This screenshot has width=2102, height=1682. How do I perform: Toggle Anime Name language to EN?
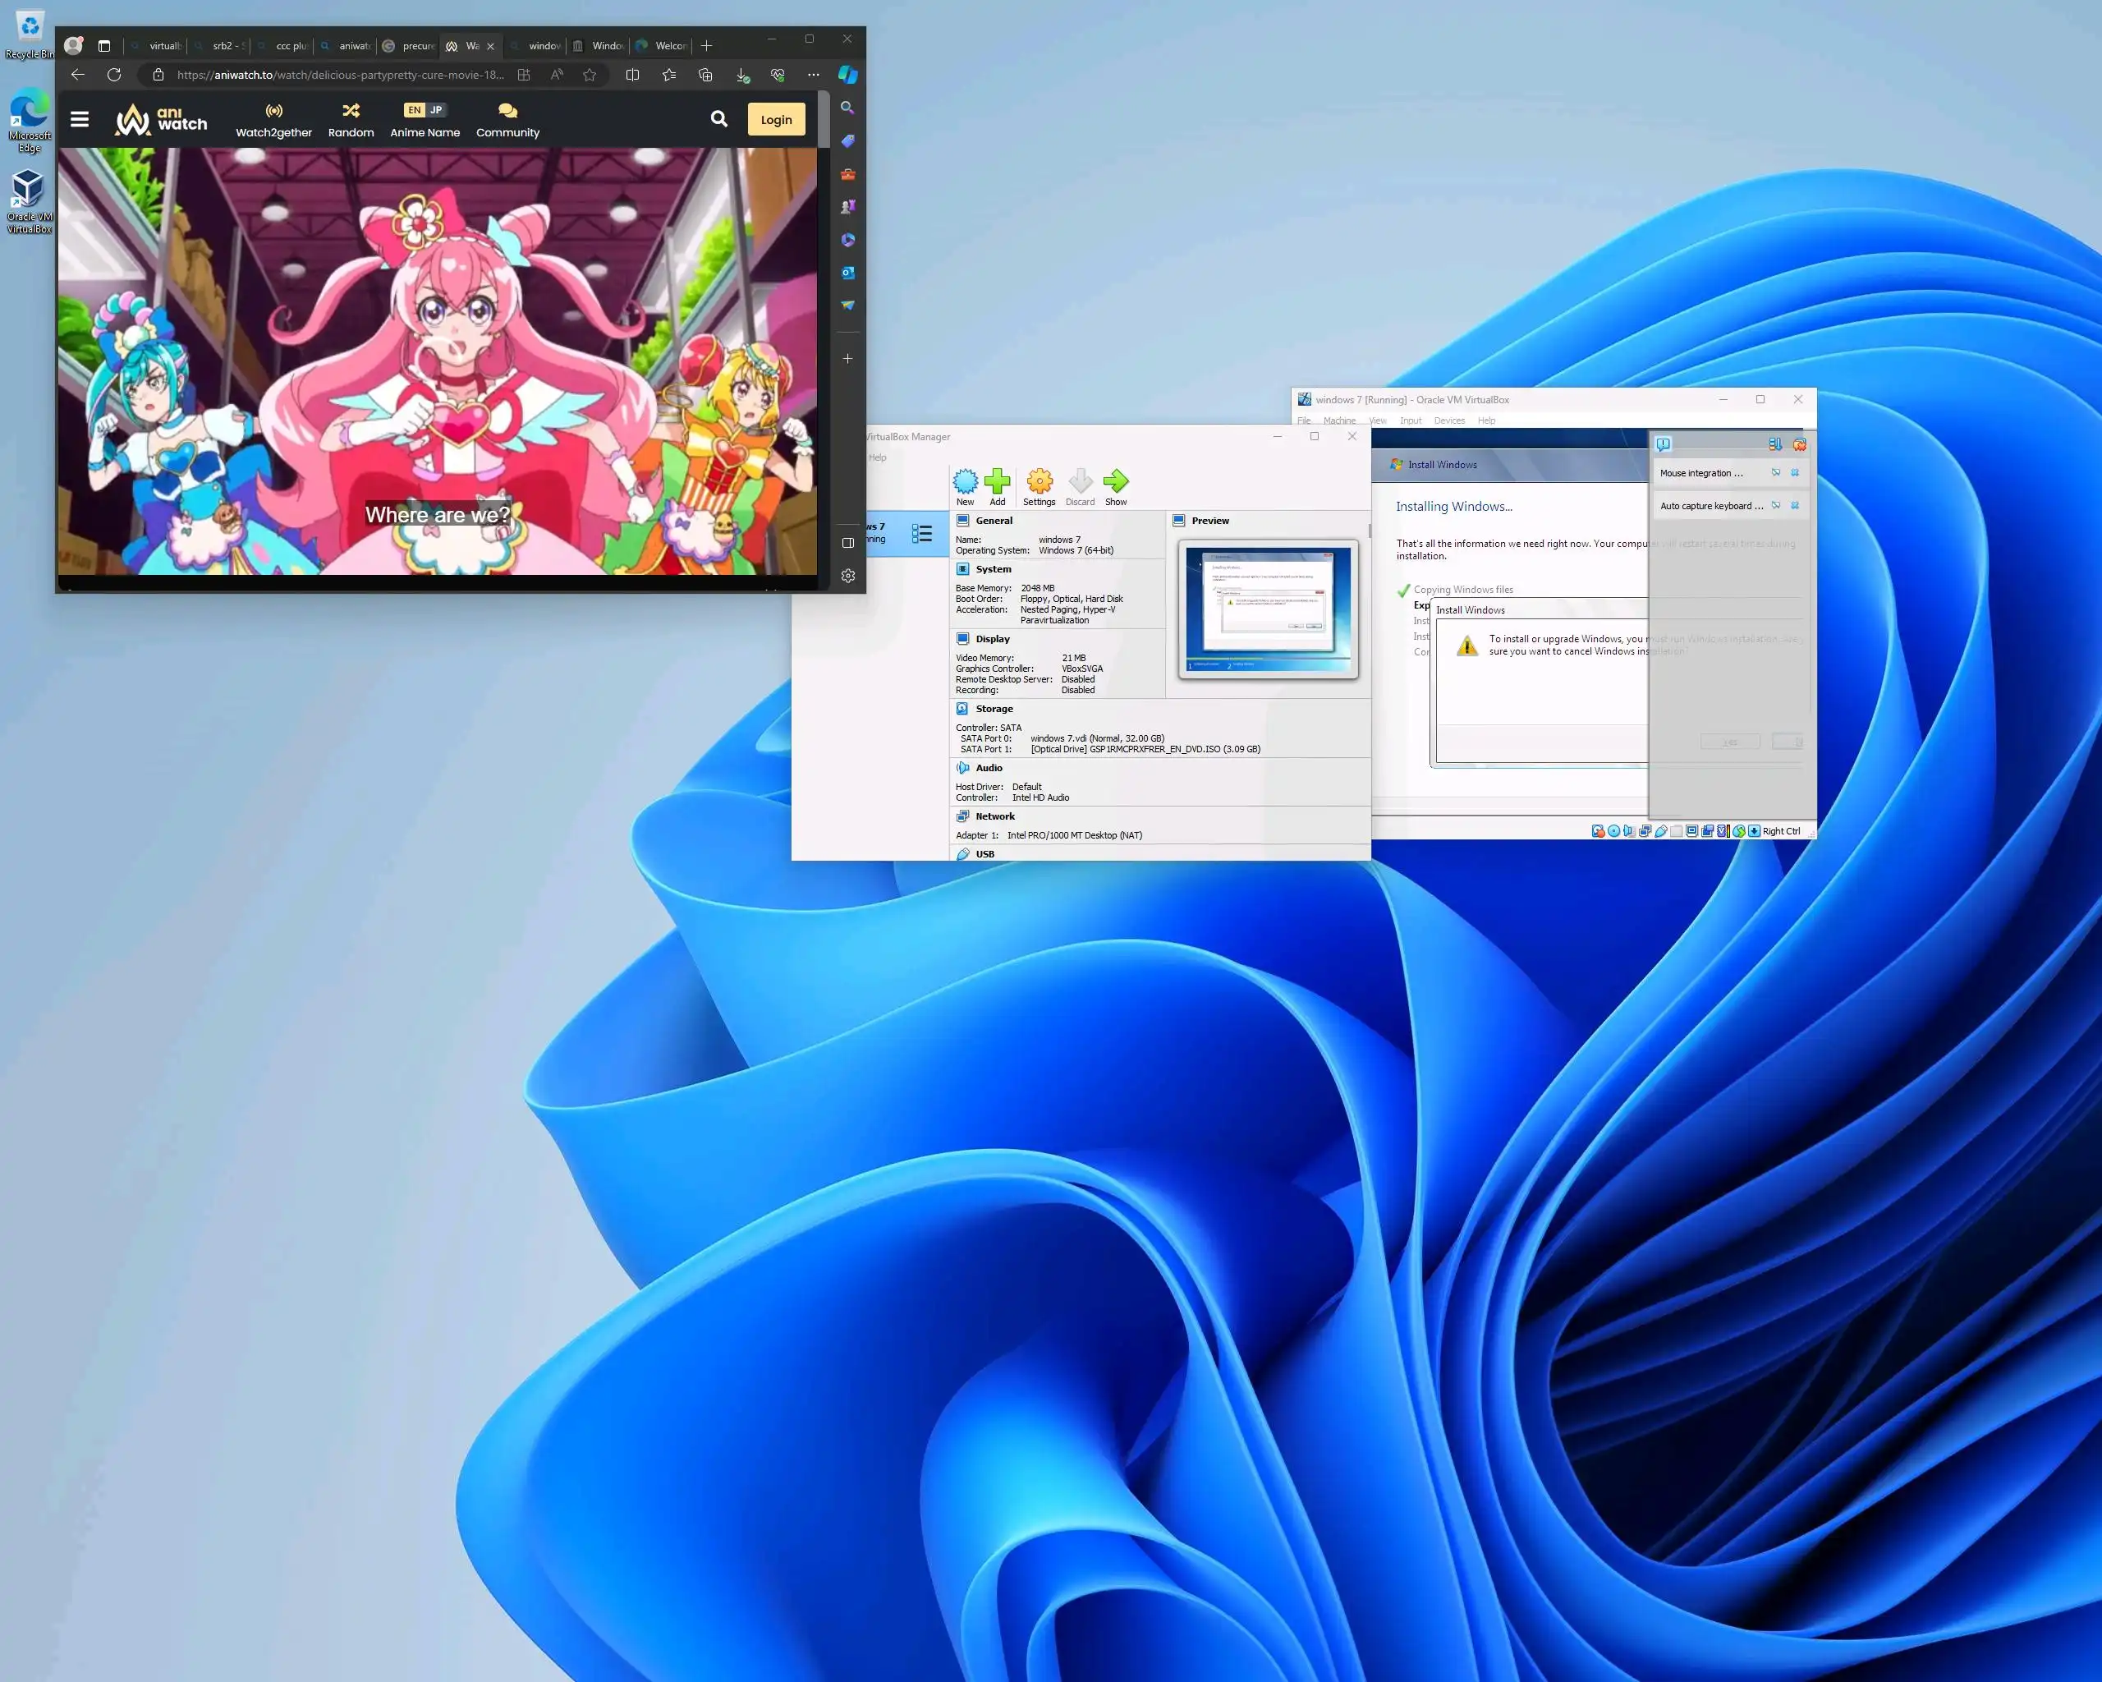pyautogui.click(x=415, y=110)
